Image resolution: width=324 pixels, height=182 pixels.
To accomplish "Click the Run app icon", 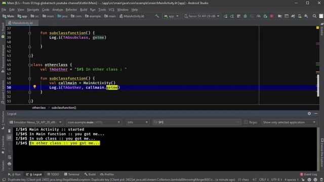I will coord(225,16).
